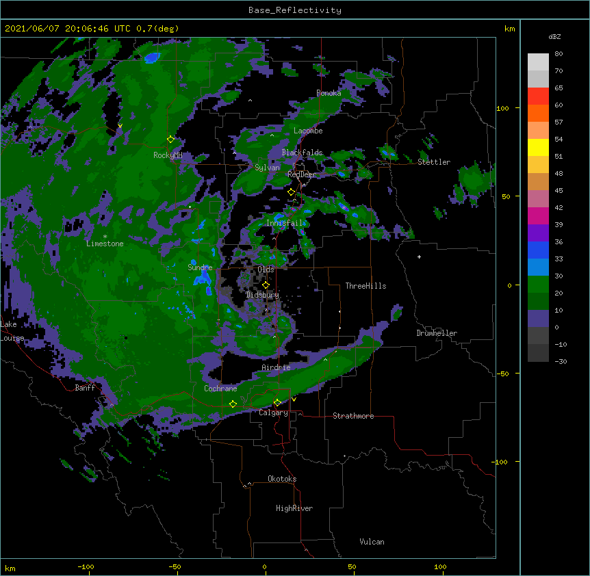Click the yellow V marker east of Calgary

(294, 400)
